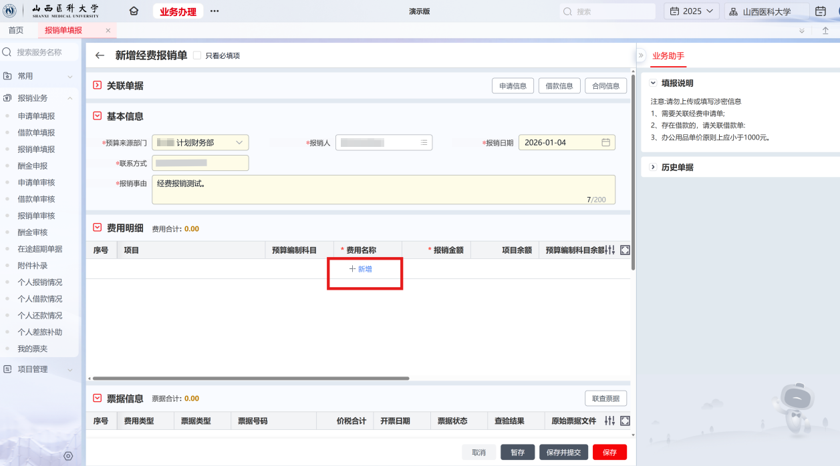Switch to the 首页 tab

[x=15, y=31]
